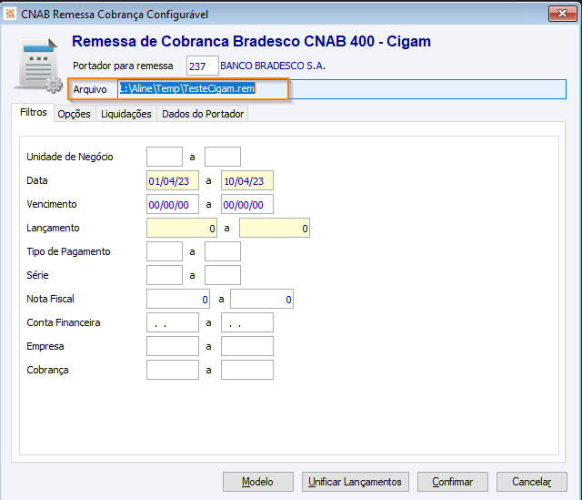Click the first Lançamento number field
This screenshot has width=582, height=500.
182,228
